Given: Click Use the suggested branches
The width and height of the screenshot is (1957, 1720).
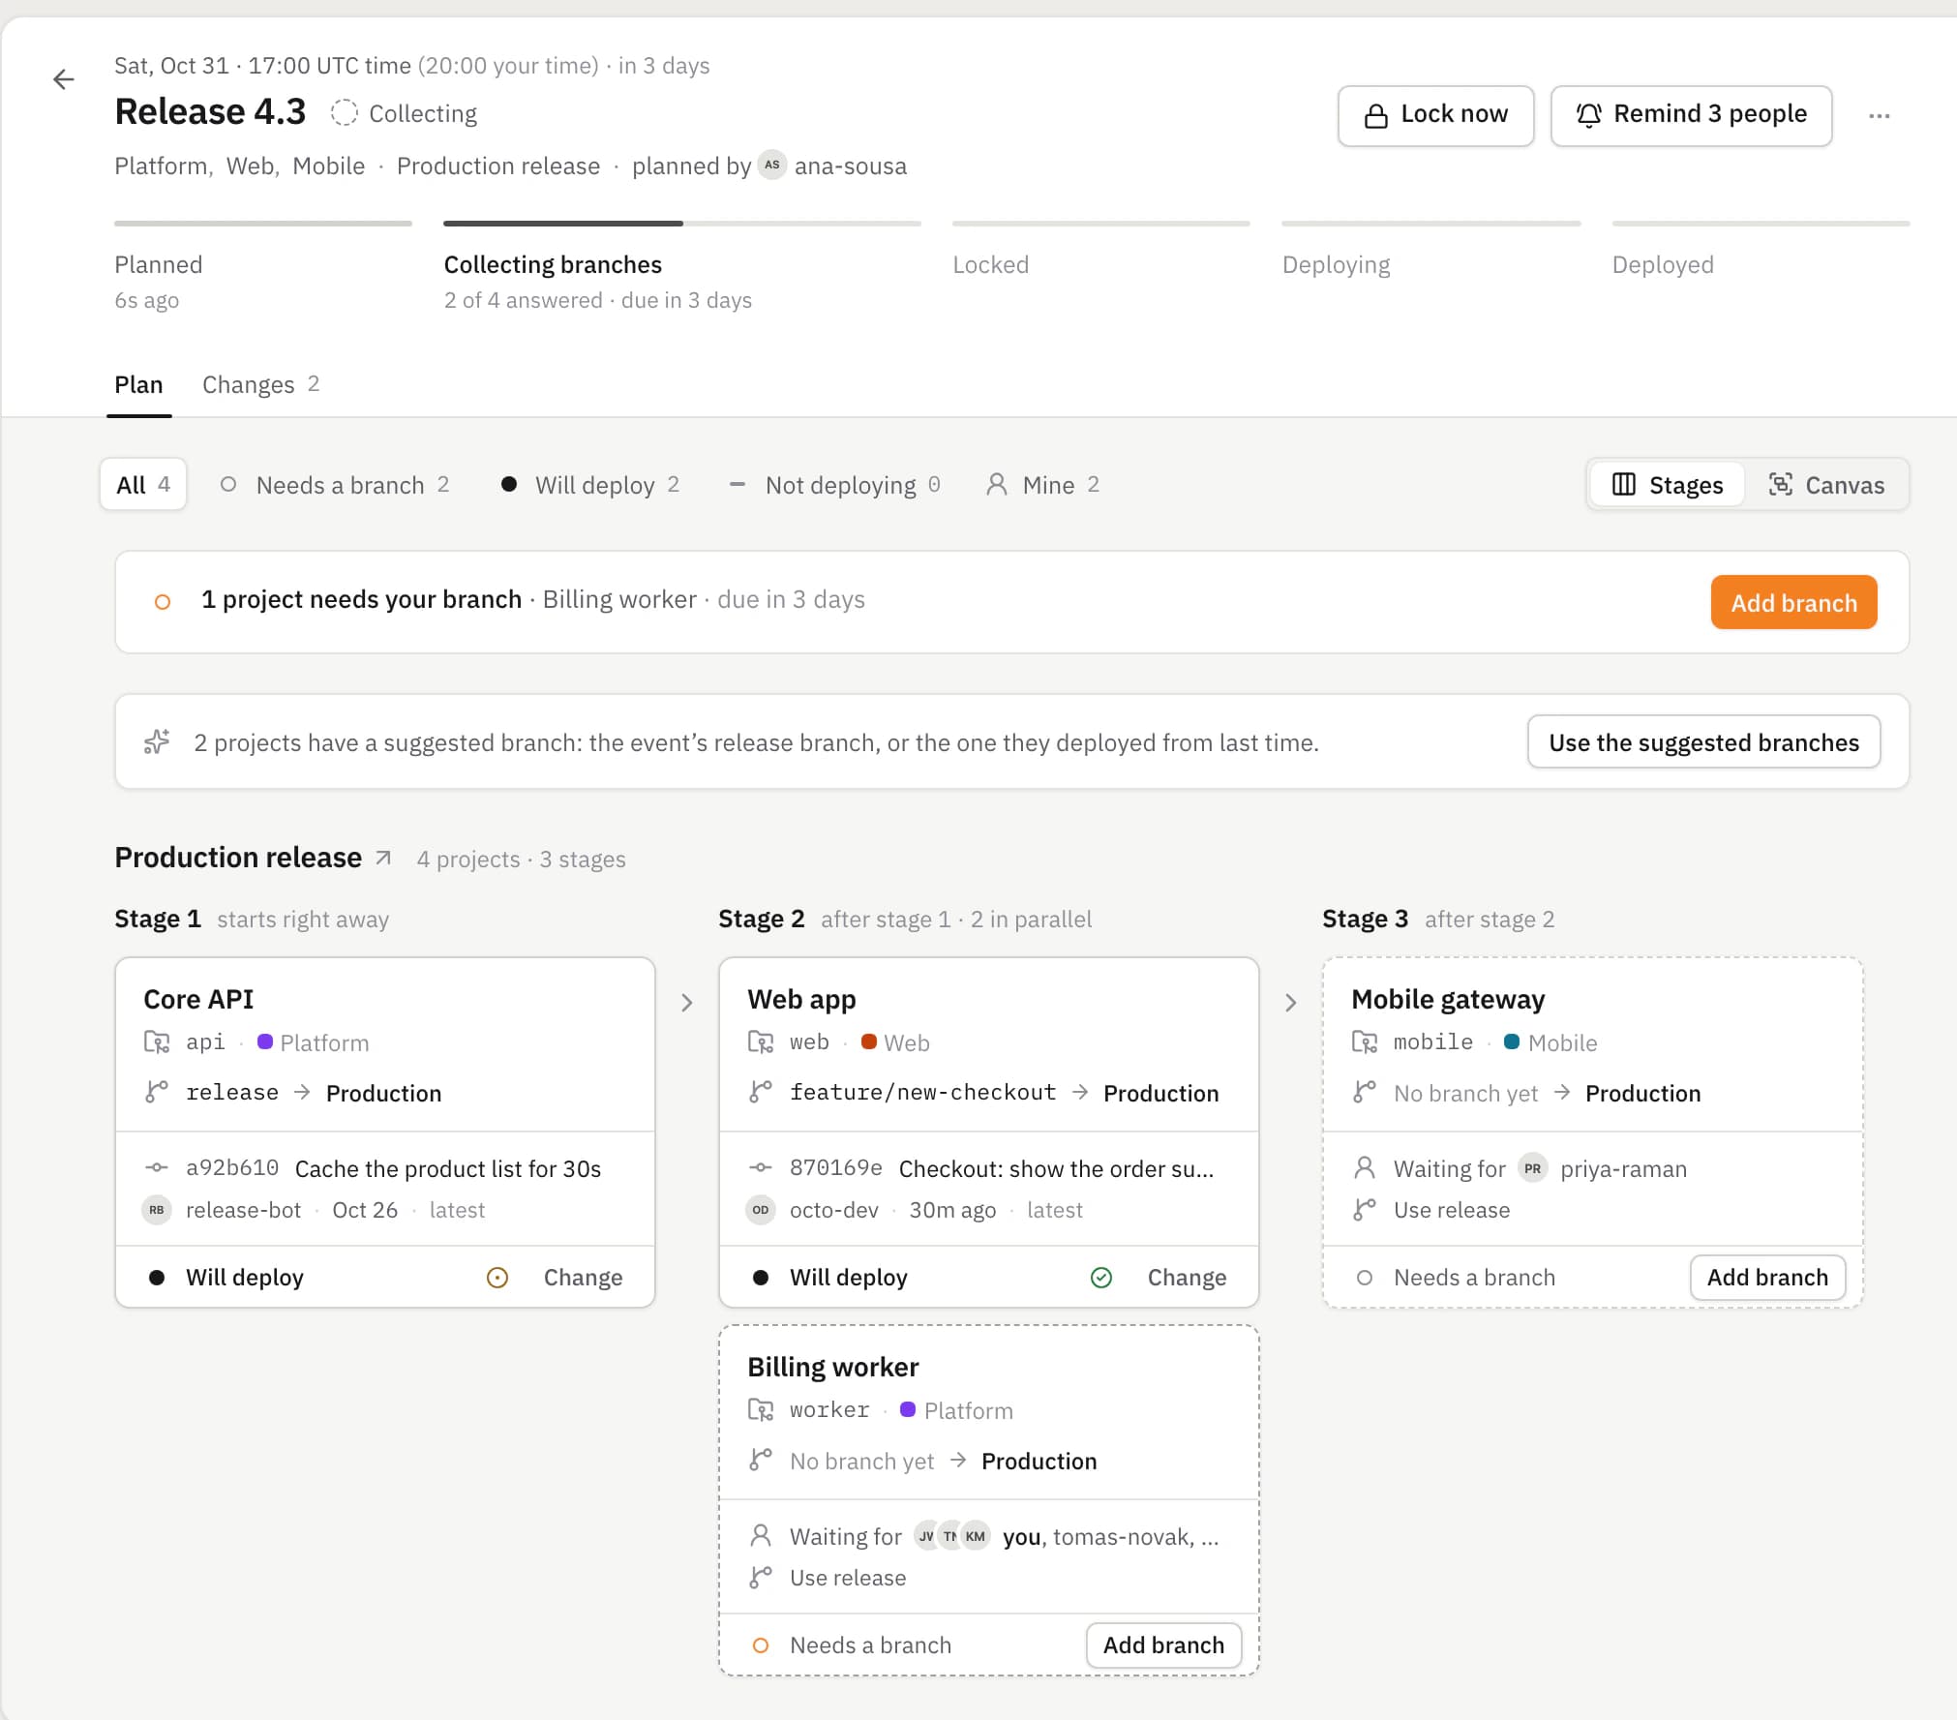Looking at the screenshot, I should click(x=1703, y=741).
